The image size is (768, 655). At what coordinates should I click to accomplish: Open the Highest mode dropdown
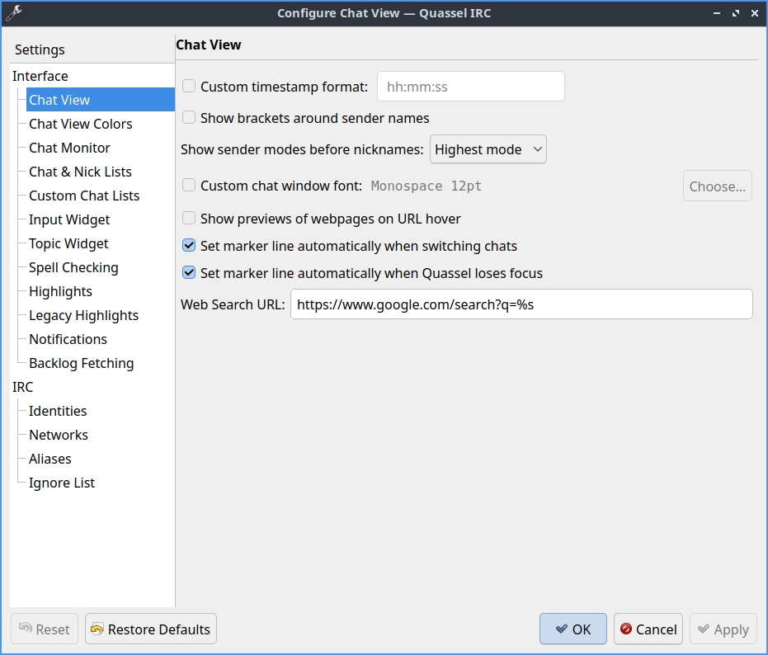point(488,149)
